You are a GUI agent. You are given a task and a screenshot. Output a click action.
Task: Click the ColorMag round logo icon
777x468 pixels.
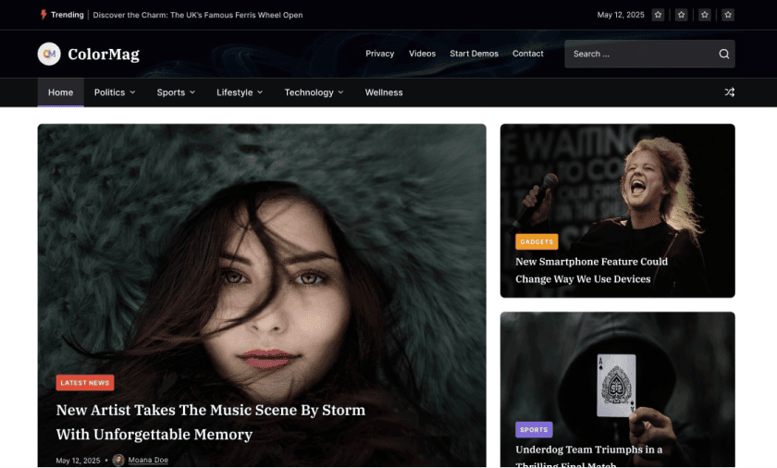point(49,54)
